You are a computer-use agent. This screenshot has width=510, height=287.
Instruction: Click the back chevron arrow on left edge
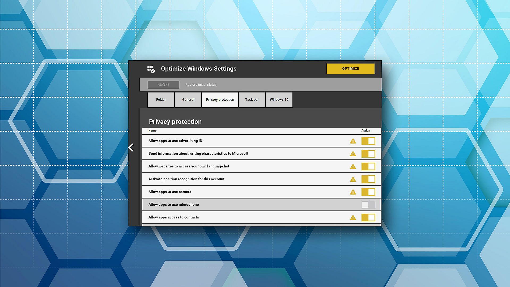131,147
